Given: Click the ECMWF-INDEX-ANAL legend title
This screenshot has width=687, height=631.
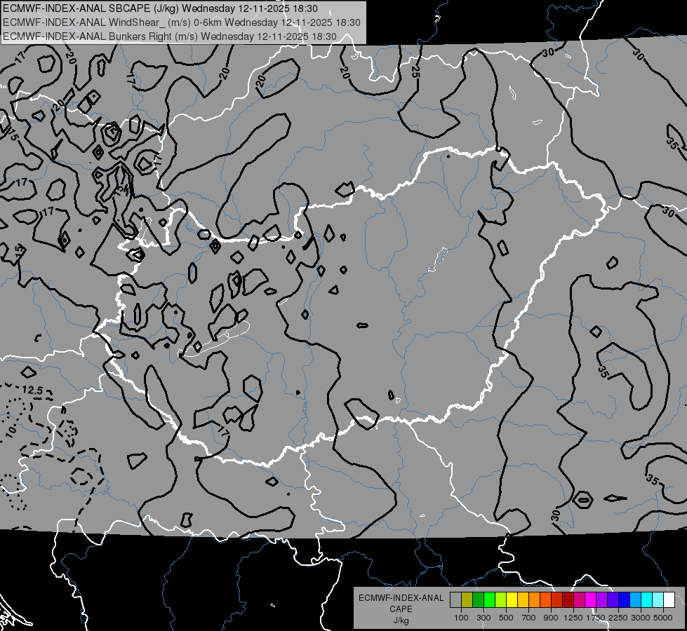Looking at the screenshot, I should coord(401,598).
